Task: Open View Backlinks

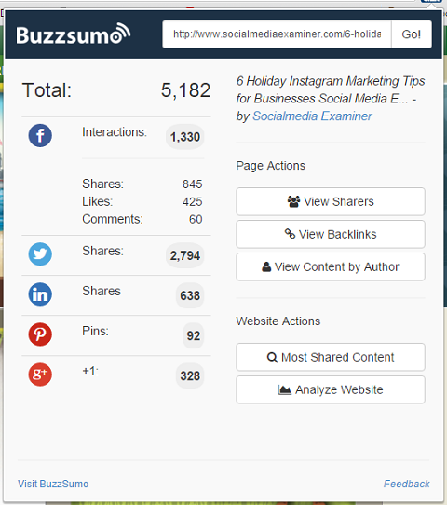Action: [x=331, y=234]
